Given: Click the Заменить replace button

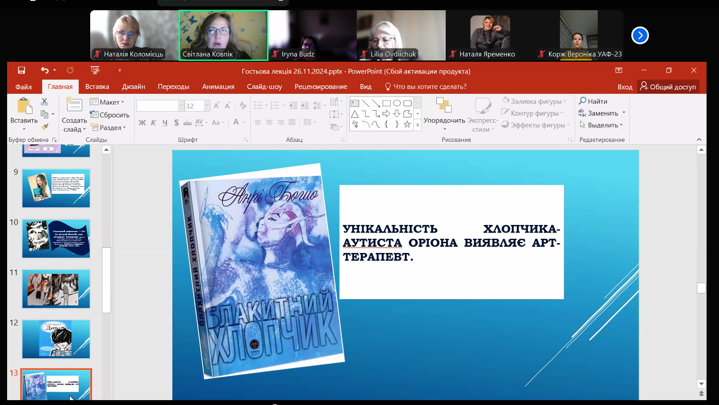Looking at the screenshot, I should pos(599,113).
